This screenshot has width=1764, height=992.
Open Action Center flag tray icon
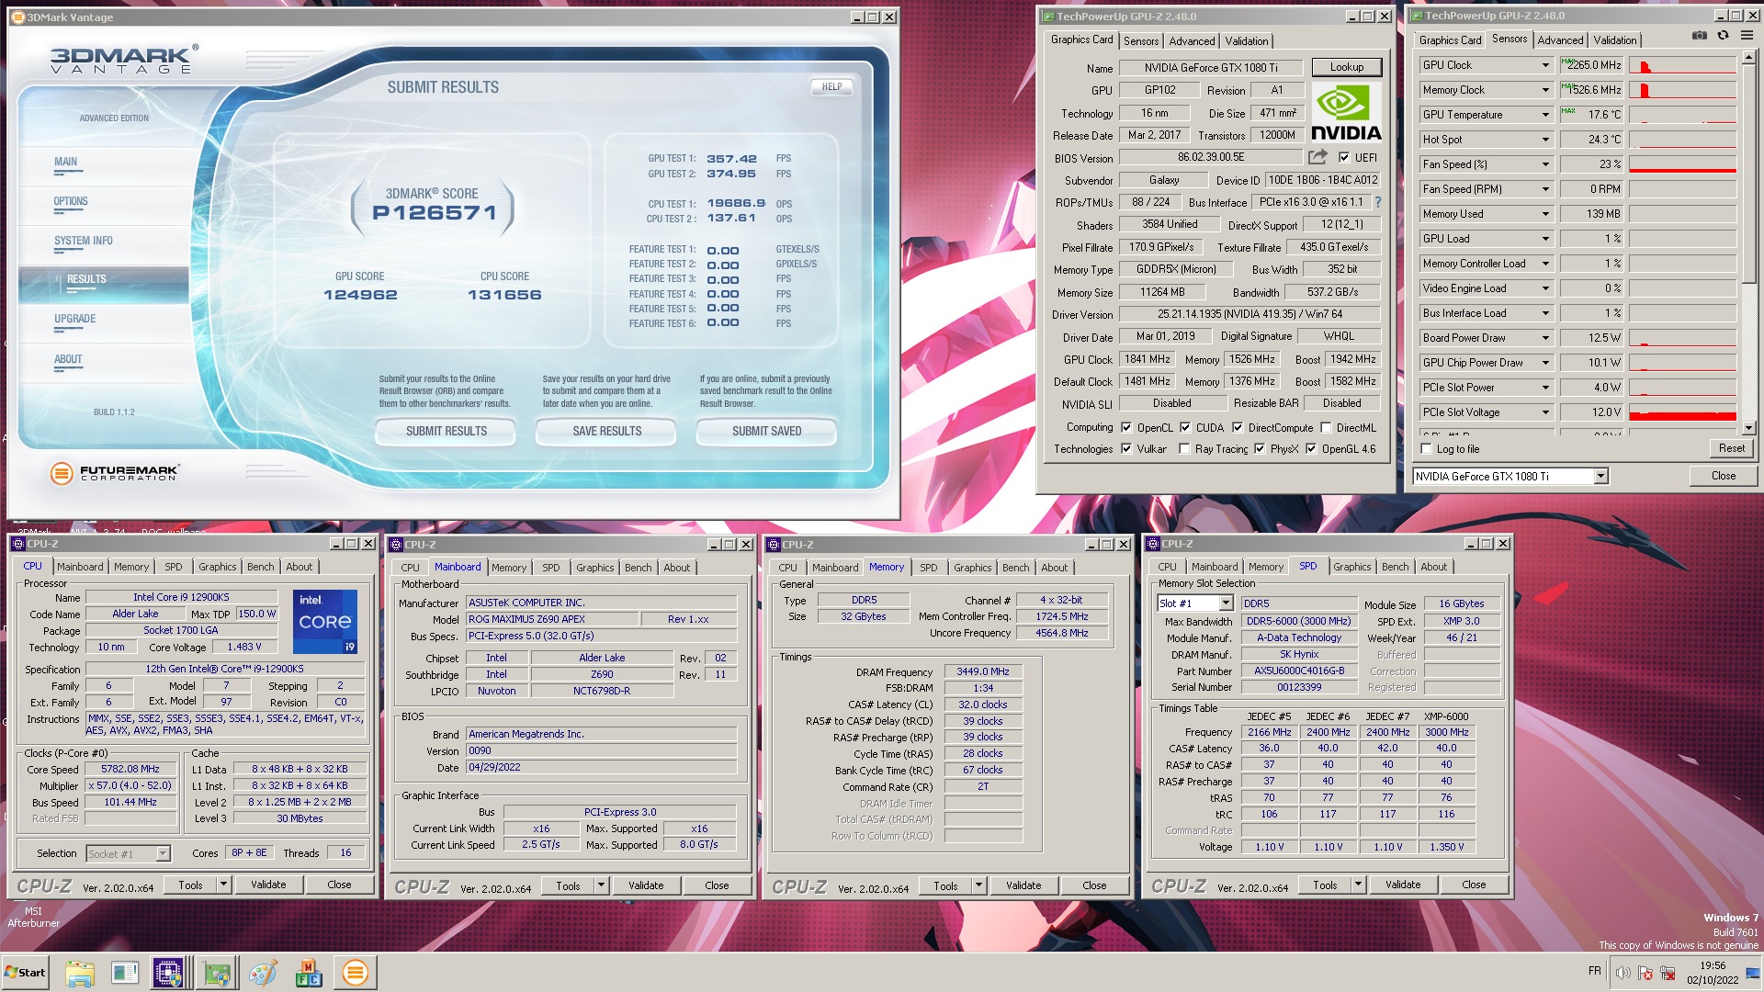pos(1645,973)
